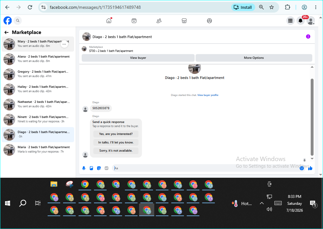Open the Windows Start menu

[x=8, y=203]
